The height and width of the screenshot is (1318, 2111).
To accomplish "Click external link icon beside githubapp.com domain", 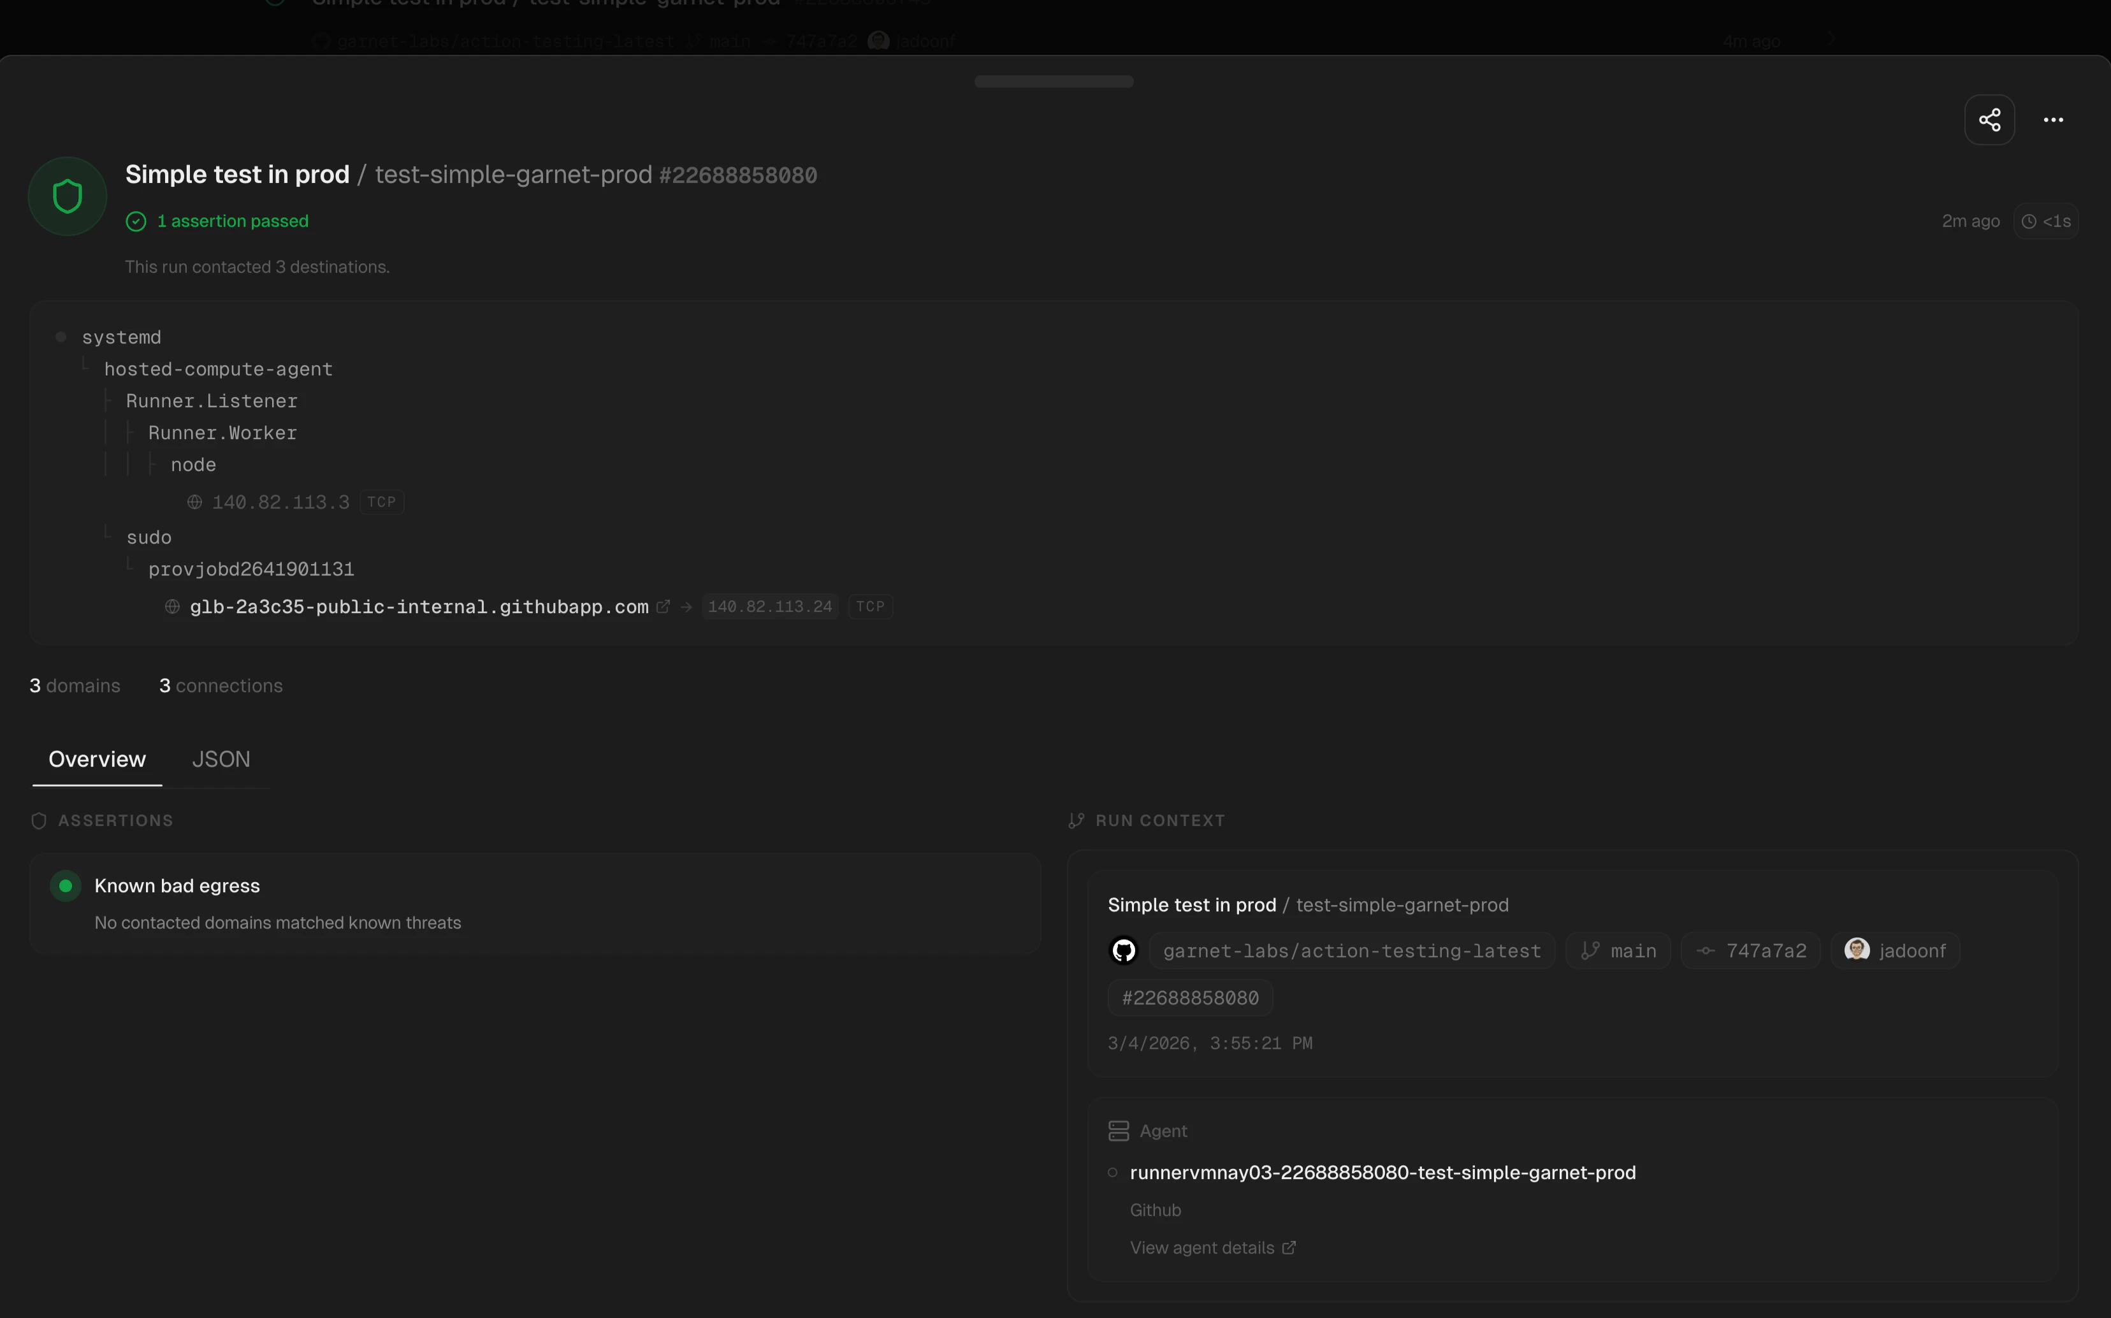I will (662, 607).
